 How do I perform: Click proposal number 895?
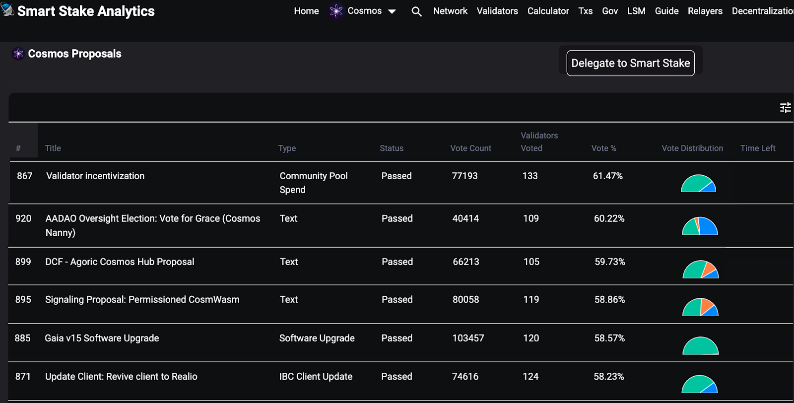click(x=23, y=299)
